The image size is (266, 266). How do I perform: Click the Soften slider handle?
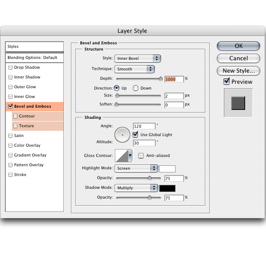pyautogui.click(x=116, y=104)
